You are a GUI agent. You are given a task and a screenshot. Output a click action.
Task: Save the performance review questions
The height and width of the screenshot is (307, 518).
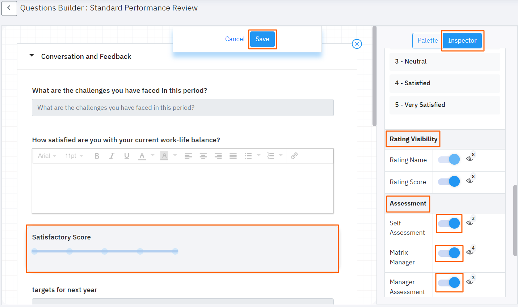pyautogui.click(x=262, y=39)
